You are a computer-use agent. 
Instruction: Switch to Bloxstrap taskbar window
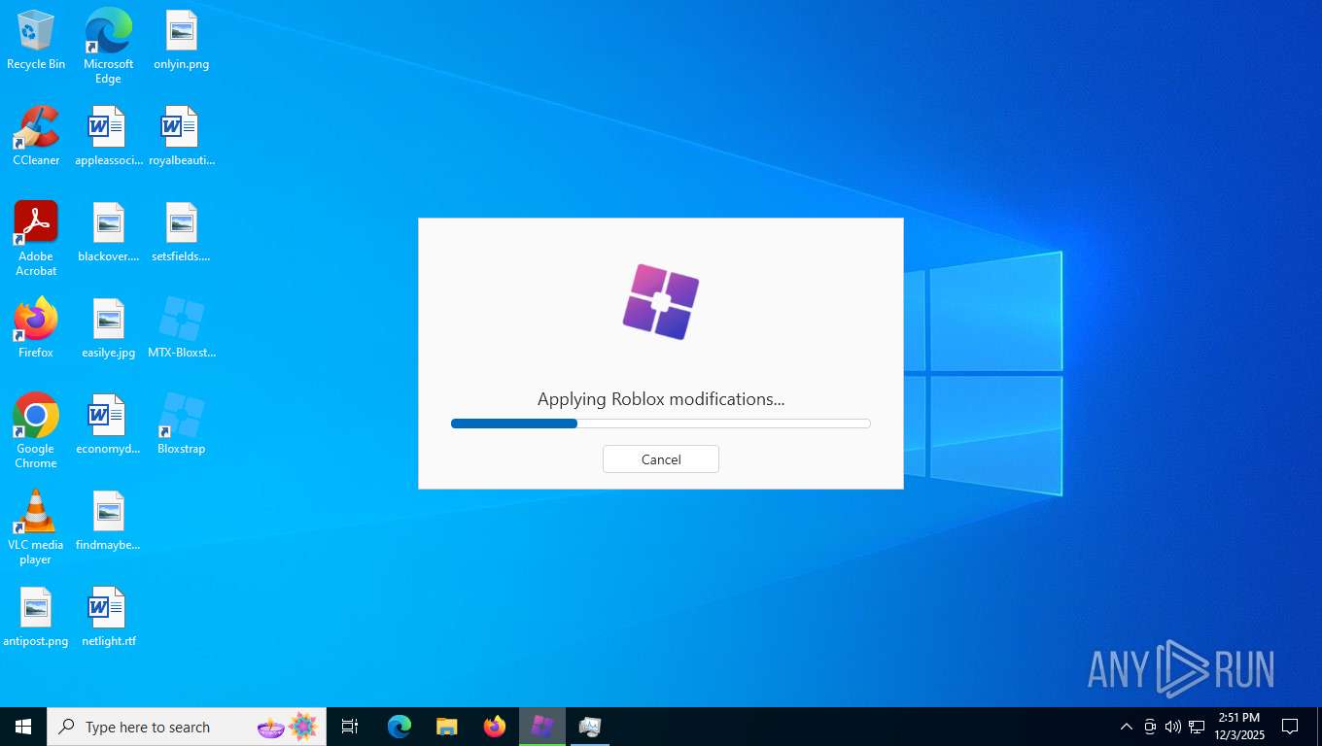point(542,727)
